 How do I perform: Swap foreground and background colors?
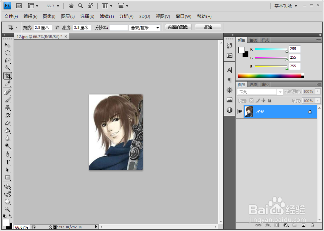(10, 216)
